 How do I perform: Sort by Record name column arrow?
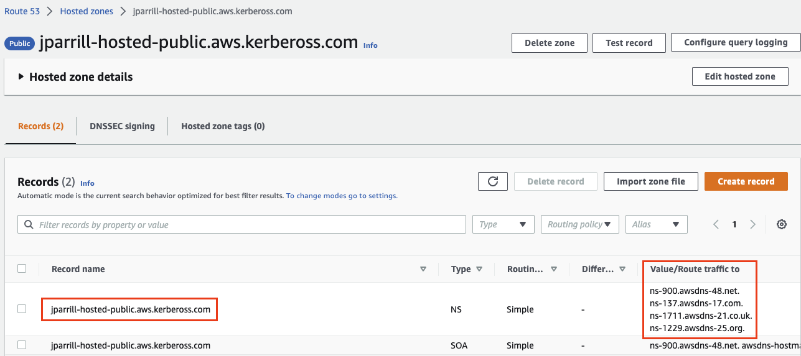(423, 269)
